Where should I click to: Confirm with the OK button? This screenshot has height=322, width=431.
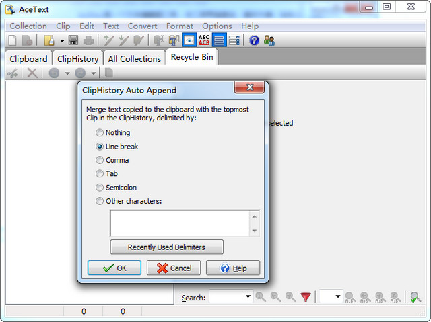114,268
